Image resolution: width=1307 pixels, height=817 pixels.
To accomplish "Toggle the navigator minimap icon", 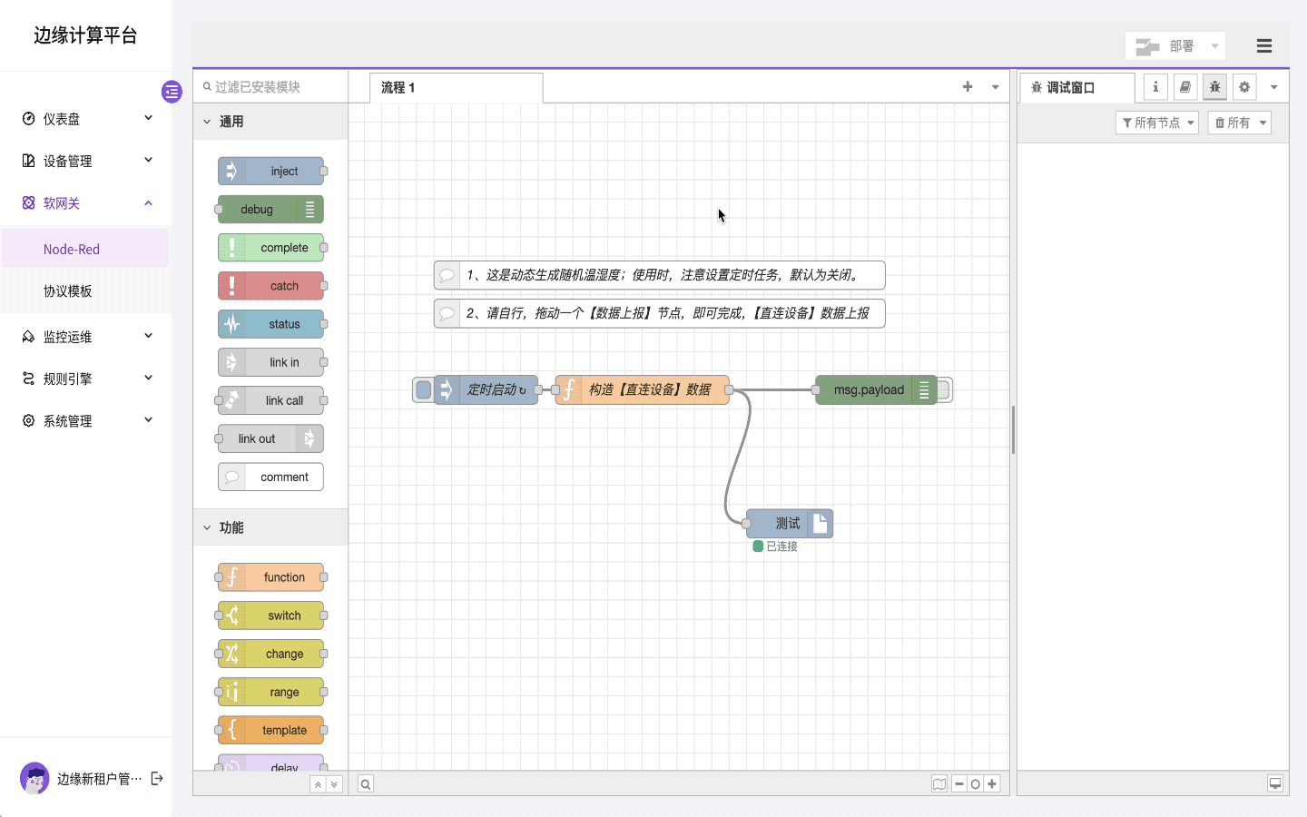I will coord(939,783).
